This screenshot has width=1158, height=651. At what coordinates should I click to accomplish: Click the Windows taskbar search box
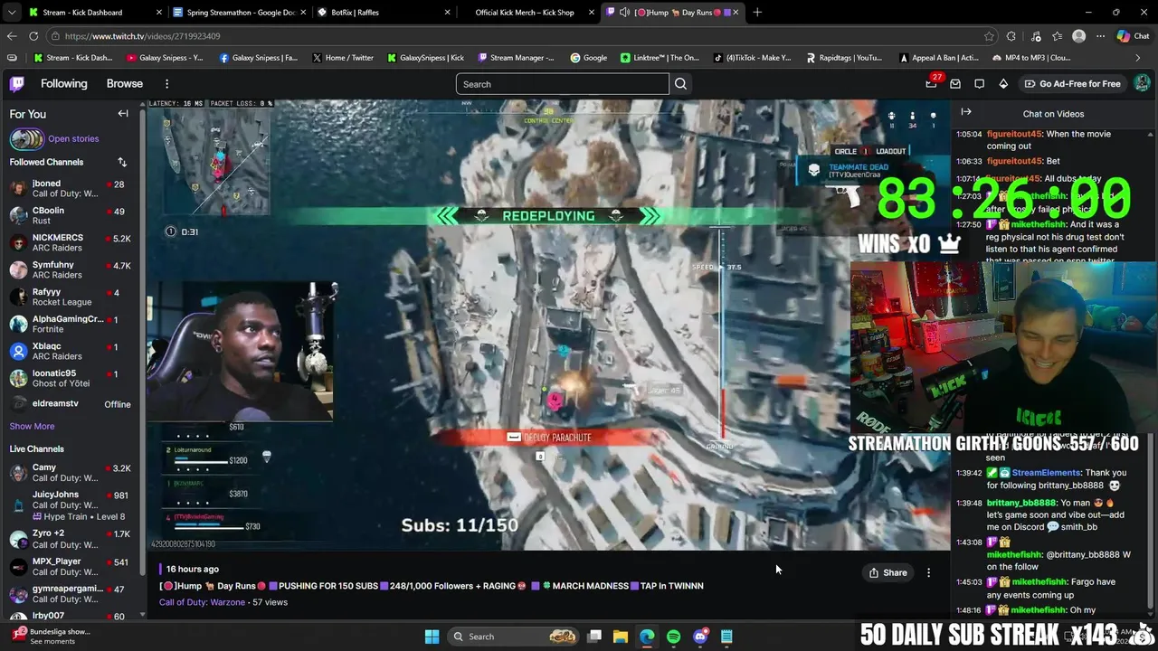click(x=514, y=637)
